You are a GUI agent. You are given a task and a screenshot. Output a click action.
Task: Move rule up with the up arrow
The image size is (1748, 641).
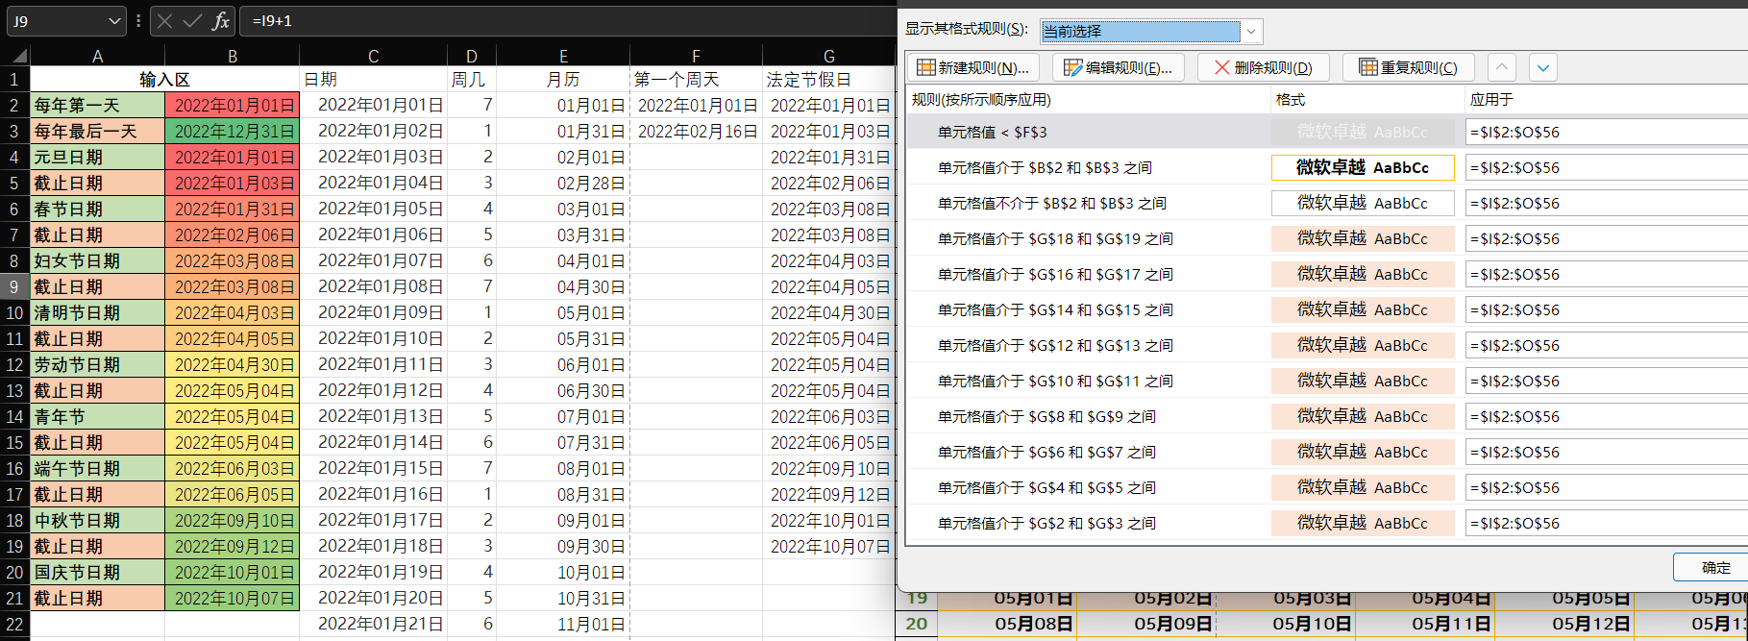click(x=1502, y=67)
